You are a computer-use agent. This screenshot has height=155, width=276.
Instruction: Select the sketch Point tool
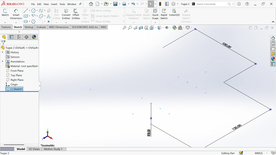click(49, 22)
